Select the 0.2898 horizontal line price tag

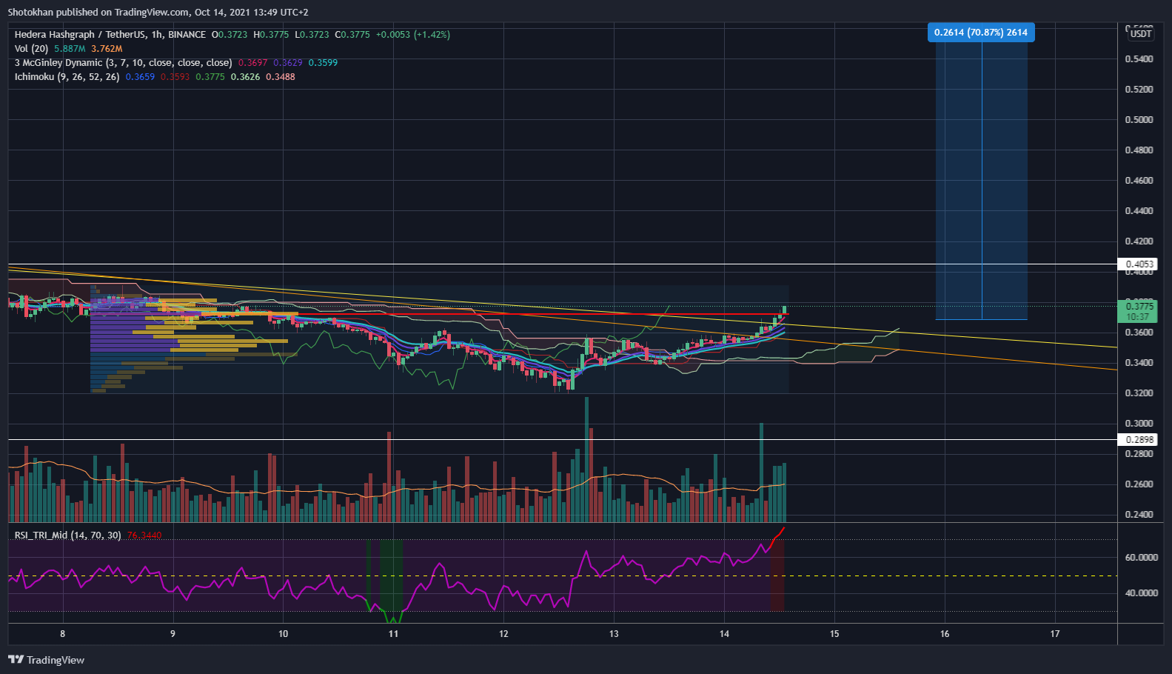pos(1139,440)
